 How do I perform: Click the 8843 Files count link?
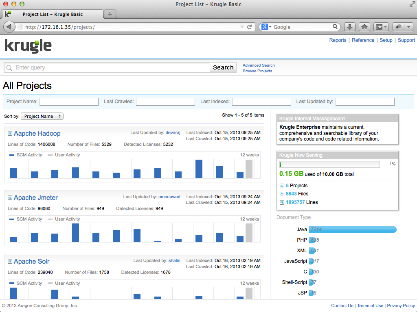pyautogui.click(x=291, y=194)
